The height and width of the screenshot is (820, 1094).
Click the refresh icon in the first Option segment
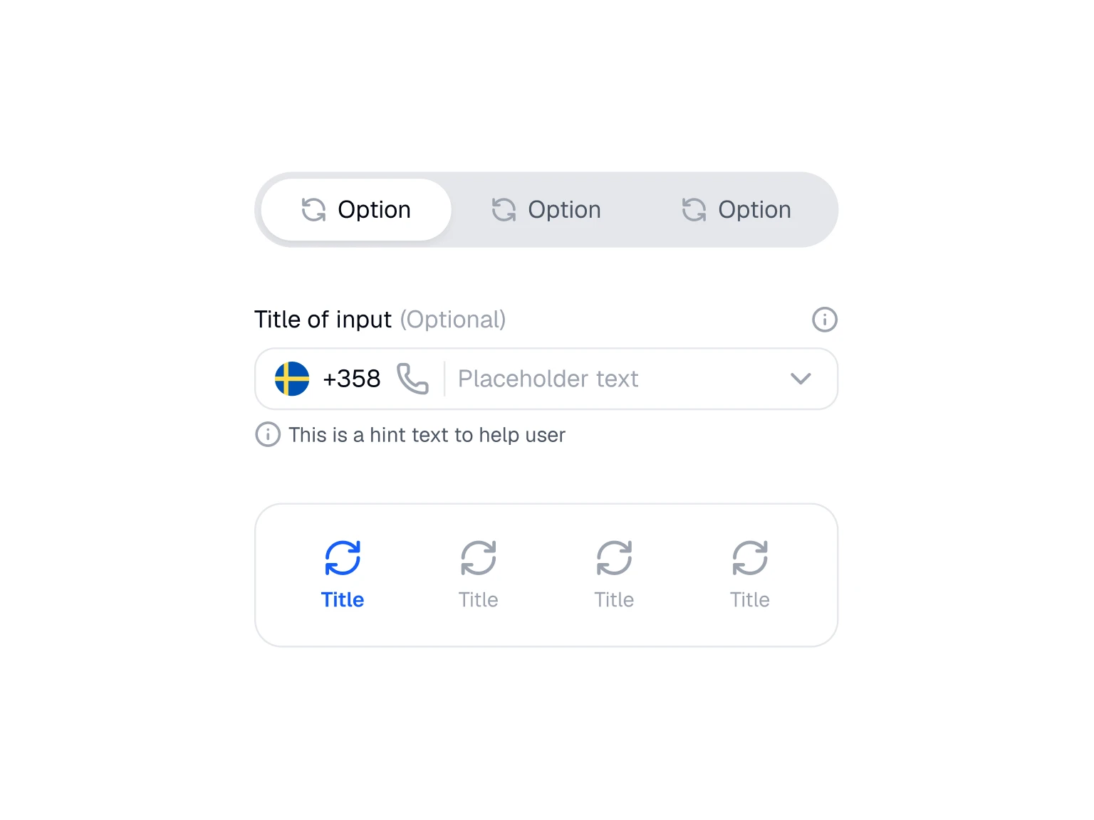(x=313, y=209)
